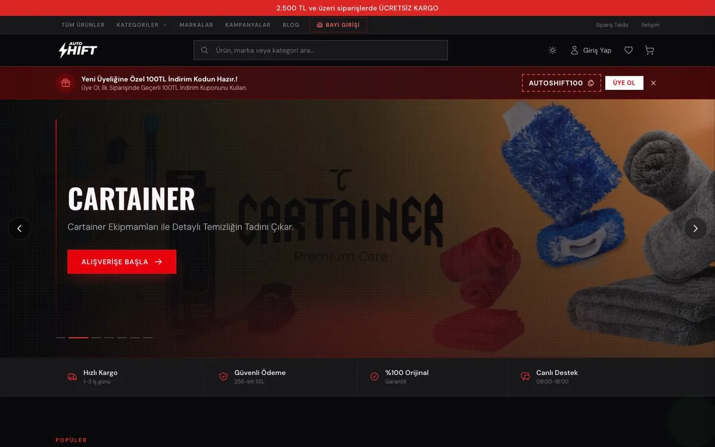This screenshot has width=715, height=447.
Task: Open MARKALAR menu item
Action: click(196, 25)
